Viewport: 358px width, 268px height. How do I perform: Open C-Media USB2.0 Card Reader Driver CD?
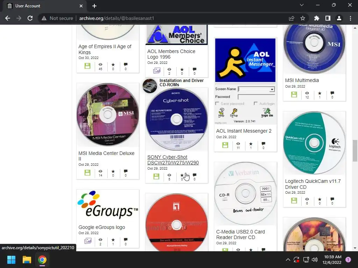click(x=241, y=234)
